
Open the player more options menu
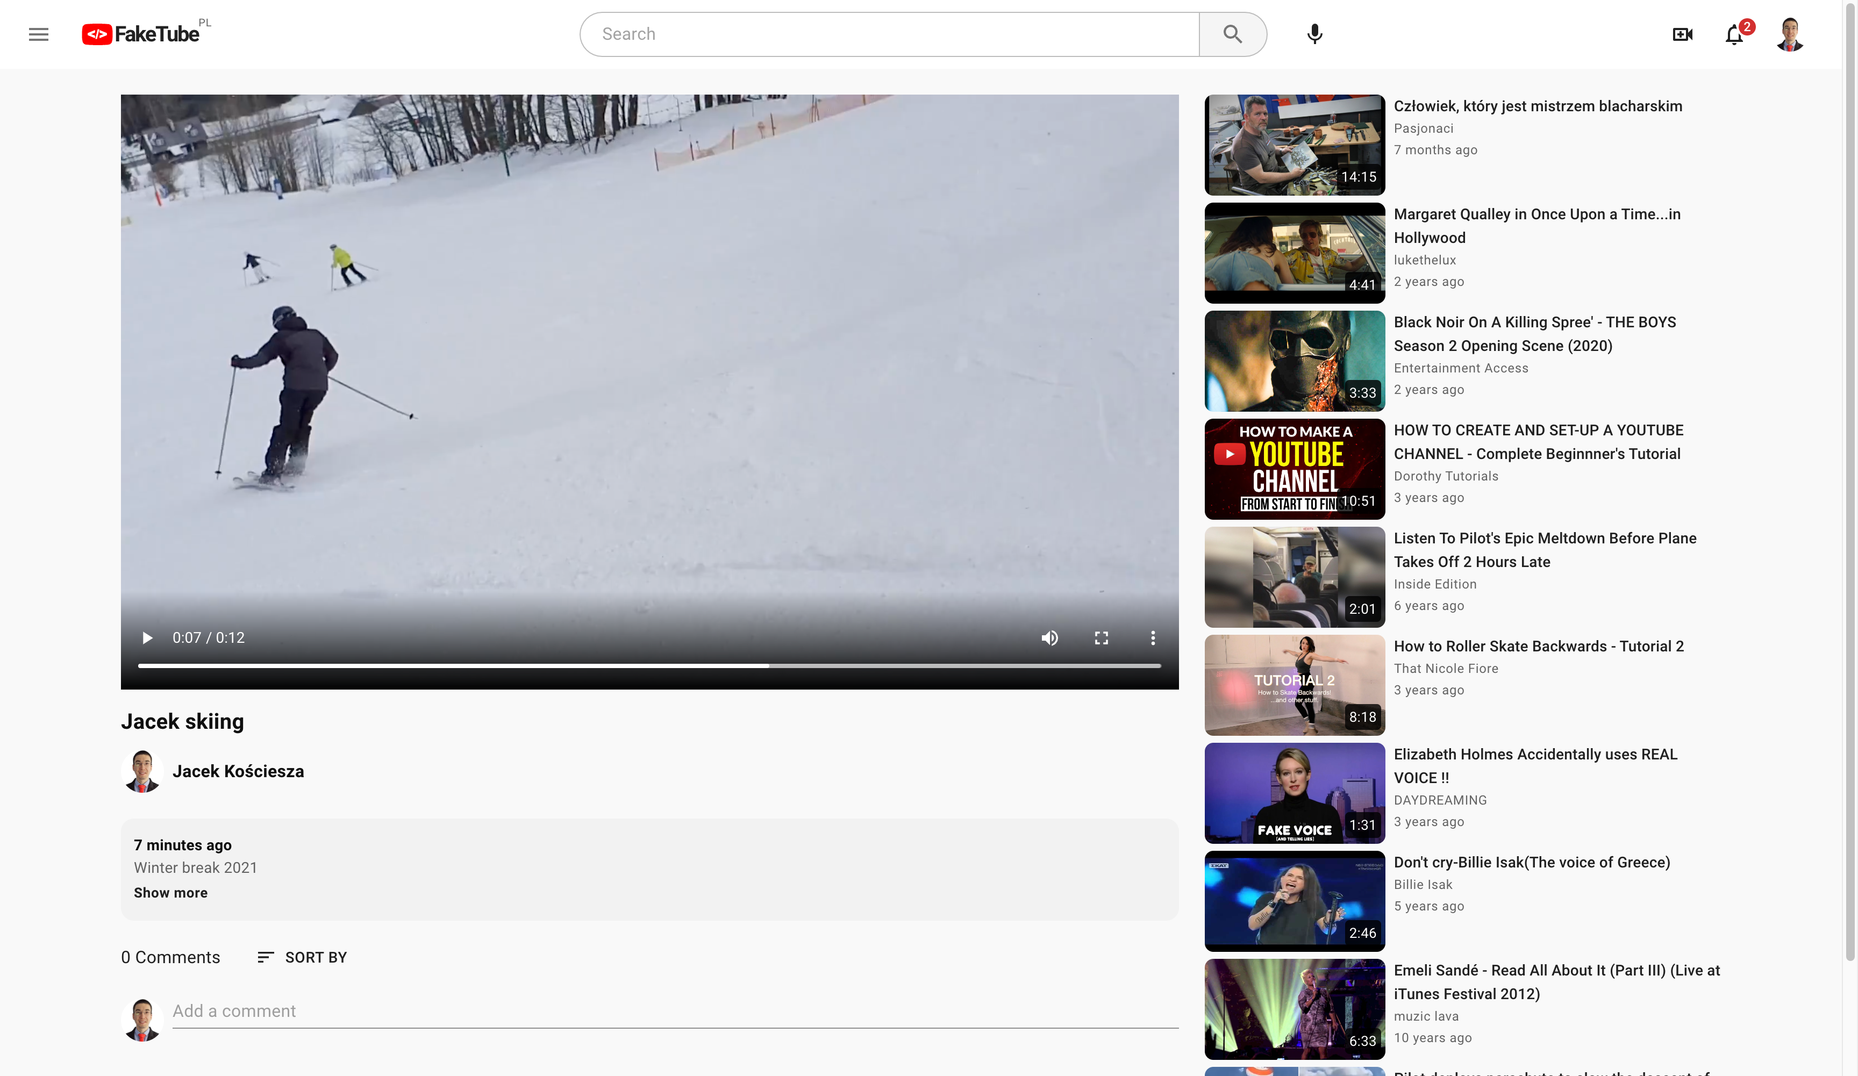(1153, 637)
